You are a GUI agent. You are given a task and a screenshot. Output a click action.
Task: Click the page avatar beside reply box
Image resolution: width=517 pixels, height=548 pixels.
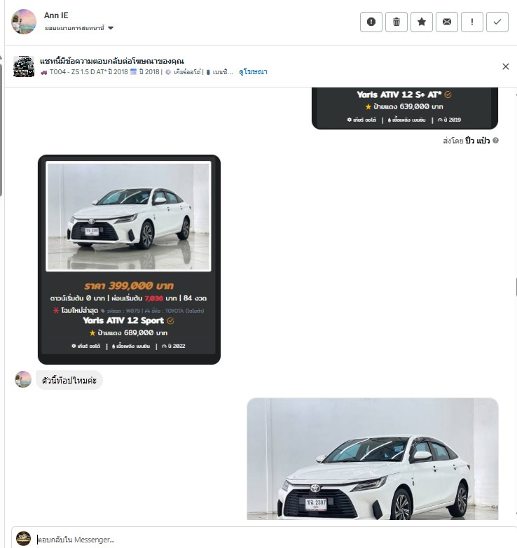pos(23,539)
